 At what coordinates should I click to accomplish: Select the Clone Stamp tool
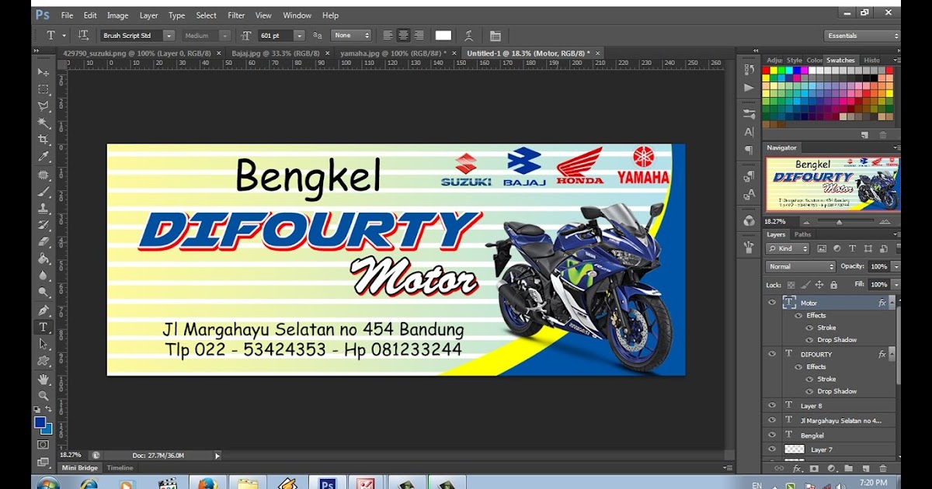43,208
